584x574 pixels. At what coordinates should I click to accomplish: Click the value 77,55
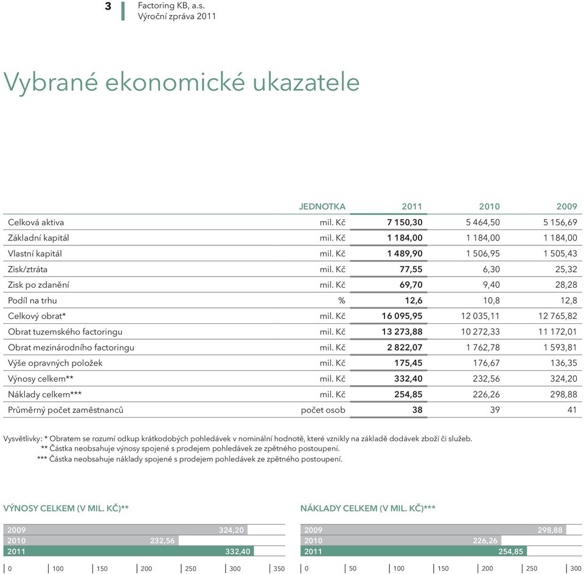(x=411, y=270)
